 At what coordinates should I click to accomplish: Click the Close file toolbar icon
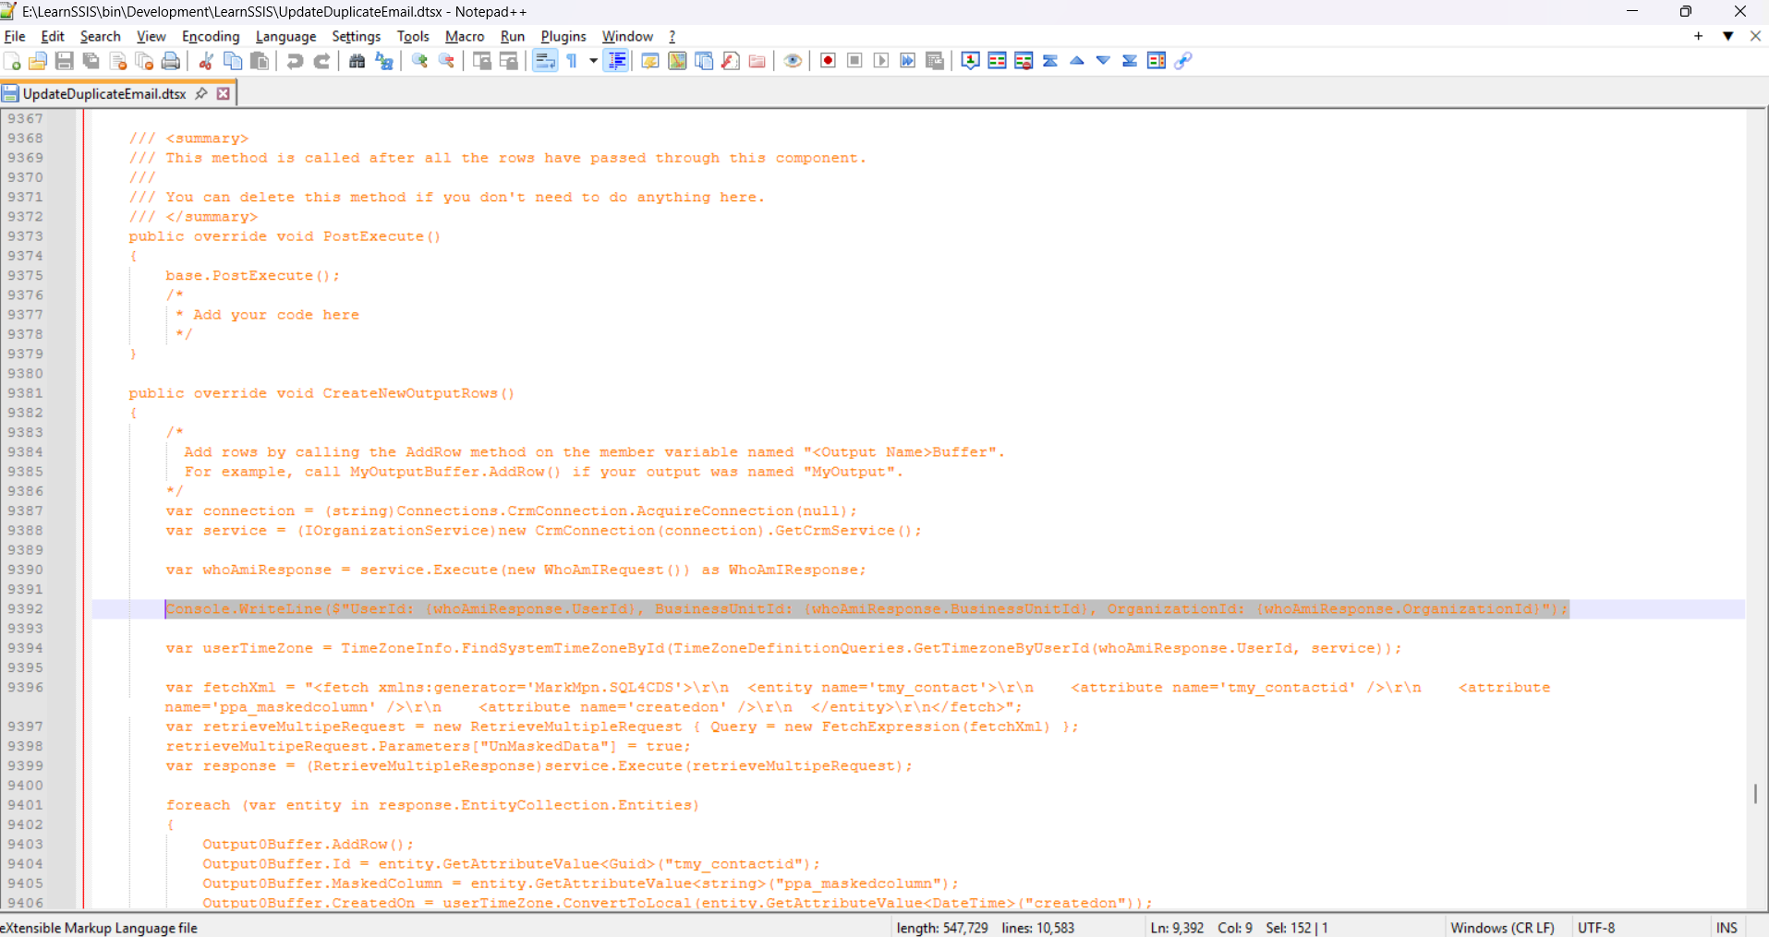(x=118, y=61)
